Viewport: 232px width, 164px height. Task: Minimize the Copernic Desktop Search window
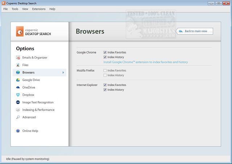tap(211, 3)
